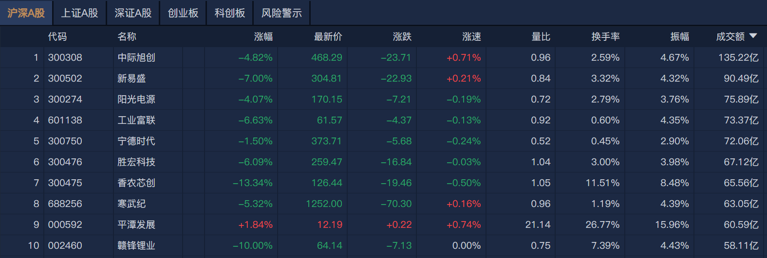Image resolution: width=767 pixels, height=258 pixels.
Task: Click the 振幅 column header
Action: [x=679, y=37]
